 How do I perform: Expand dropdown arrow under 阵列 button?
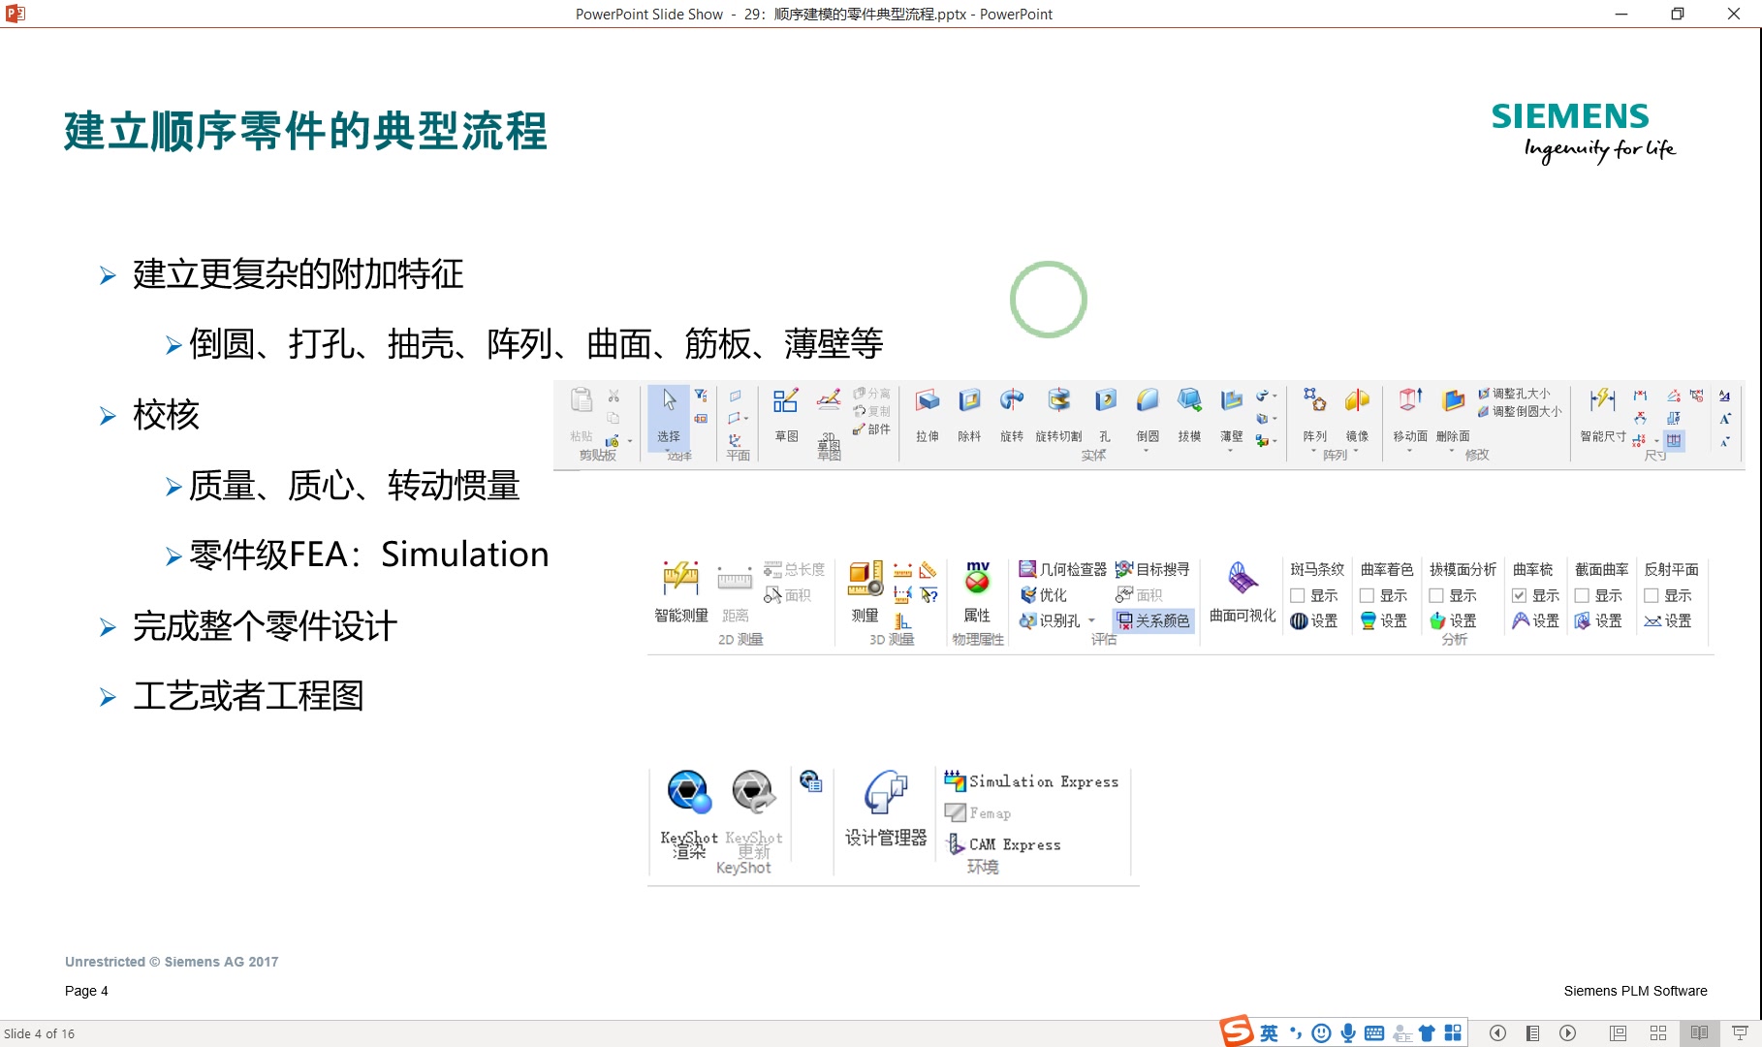[x=1313, y=451]
